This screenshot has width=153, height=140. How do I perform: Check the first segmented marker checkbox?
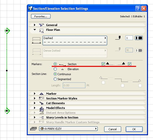(x=103, y=82)
